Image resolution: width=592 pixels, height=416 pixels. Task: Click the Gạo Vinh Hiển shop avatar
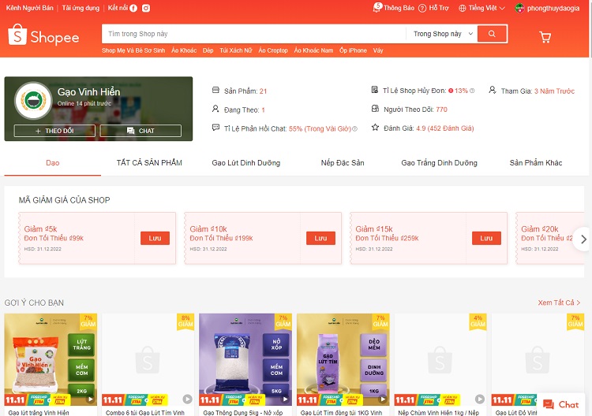33,101
